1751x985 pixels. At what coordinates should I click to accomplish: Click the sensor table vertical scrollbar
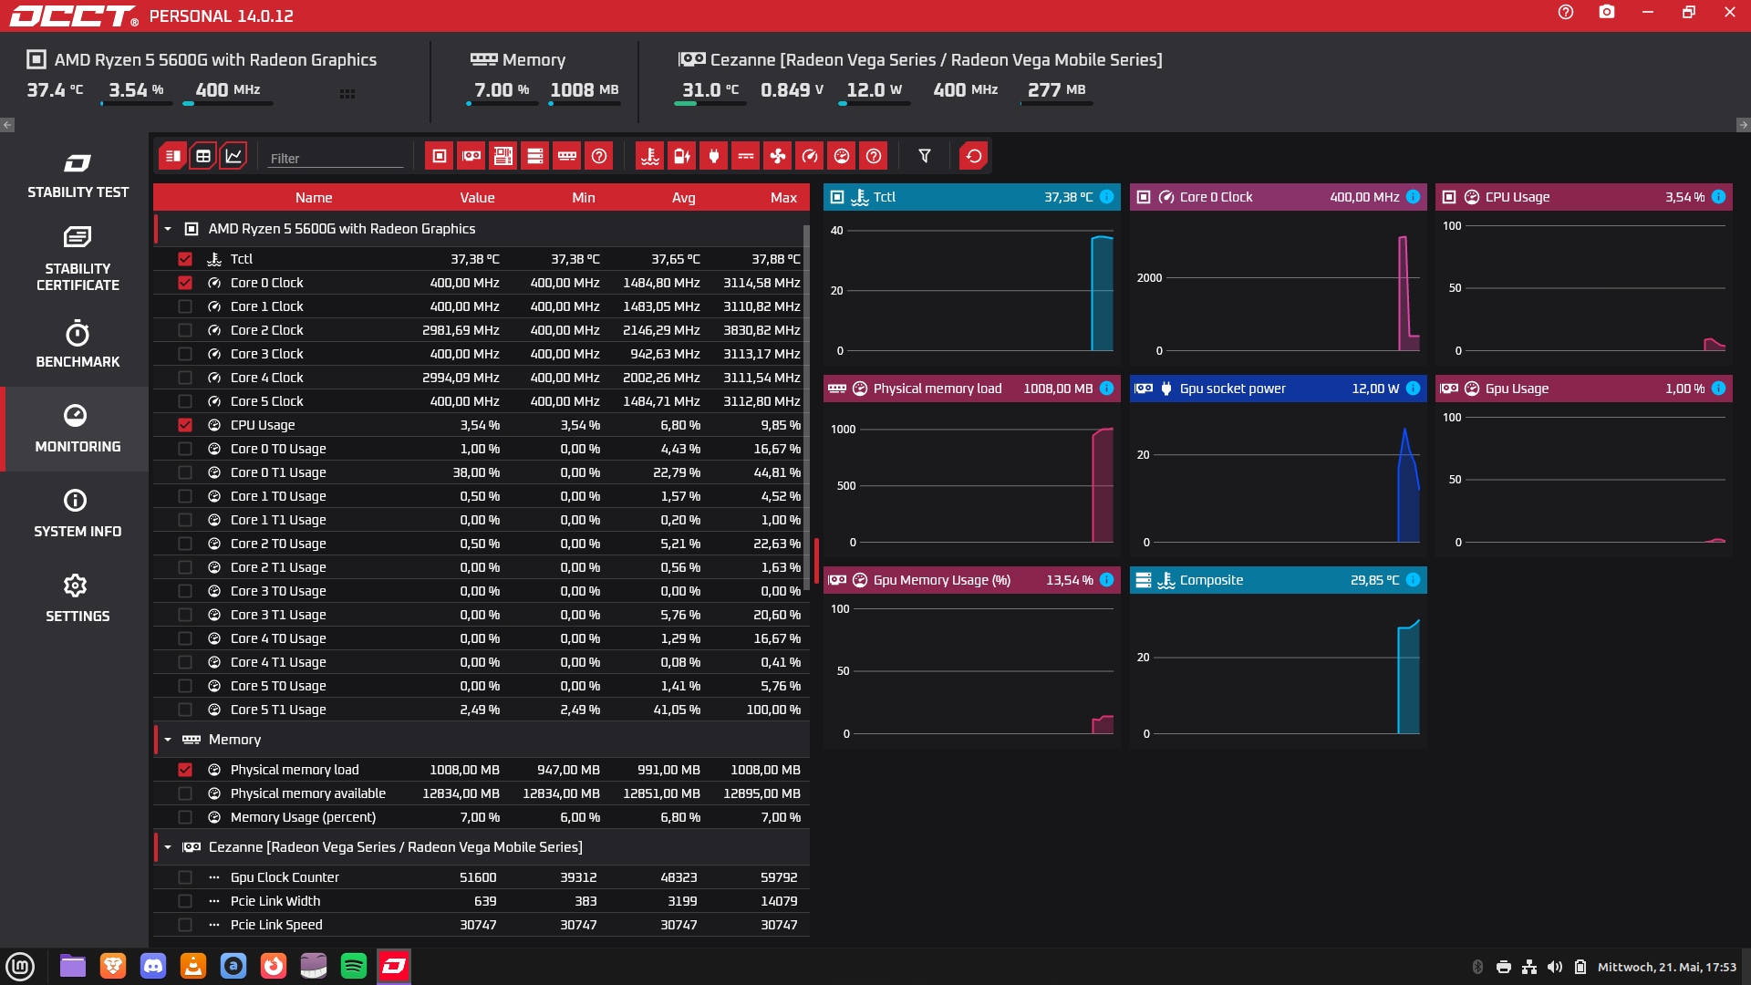coord(806,407)
